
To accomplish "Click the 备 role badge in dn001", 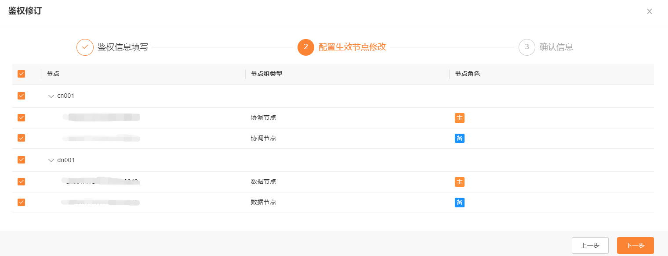I will 460,203.
